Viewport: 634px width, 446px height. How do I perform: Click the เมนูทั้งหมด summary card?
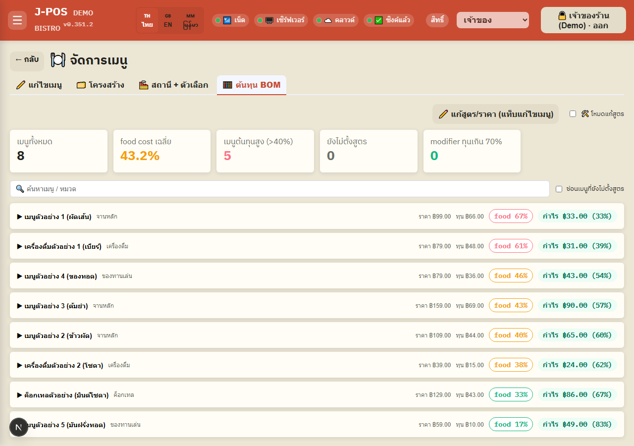point(58,151)
